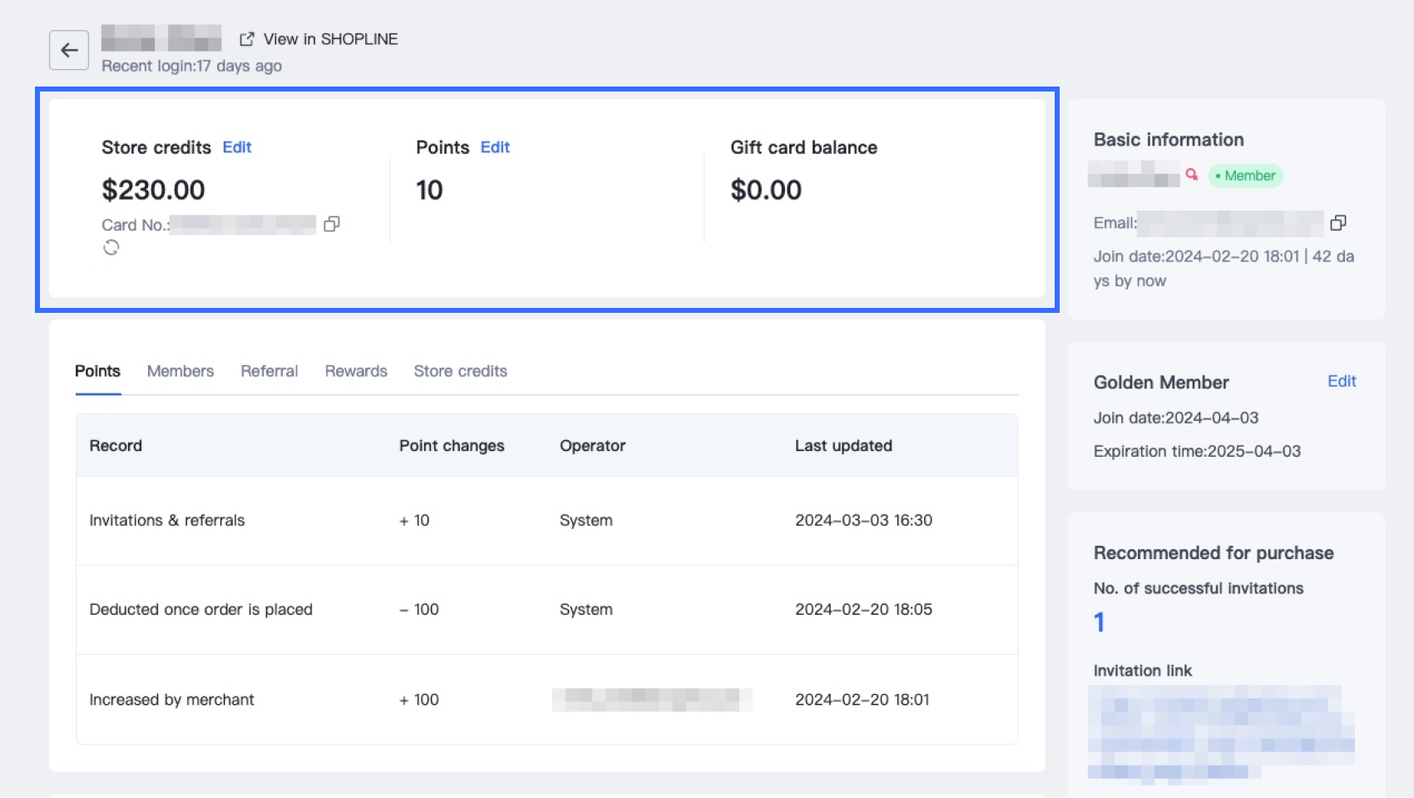This screenshot has height=798, width=1414.
Task: Click the green Member badge
Action: pos(1245,176)
